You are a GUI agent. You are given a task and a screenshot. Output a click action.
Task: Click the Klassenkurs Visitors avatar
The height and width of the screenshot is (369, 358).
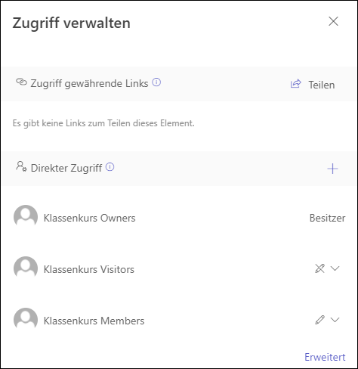[26, 268]
